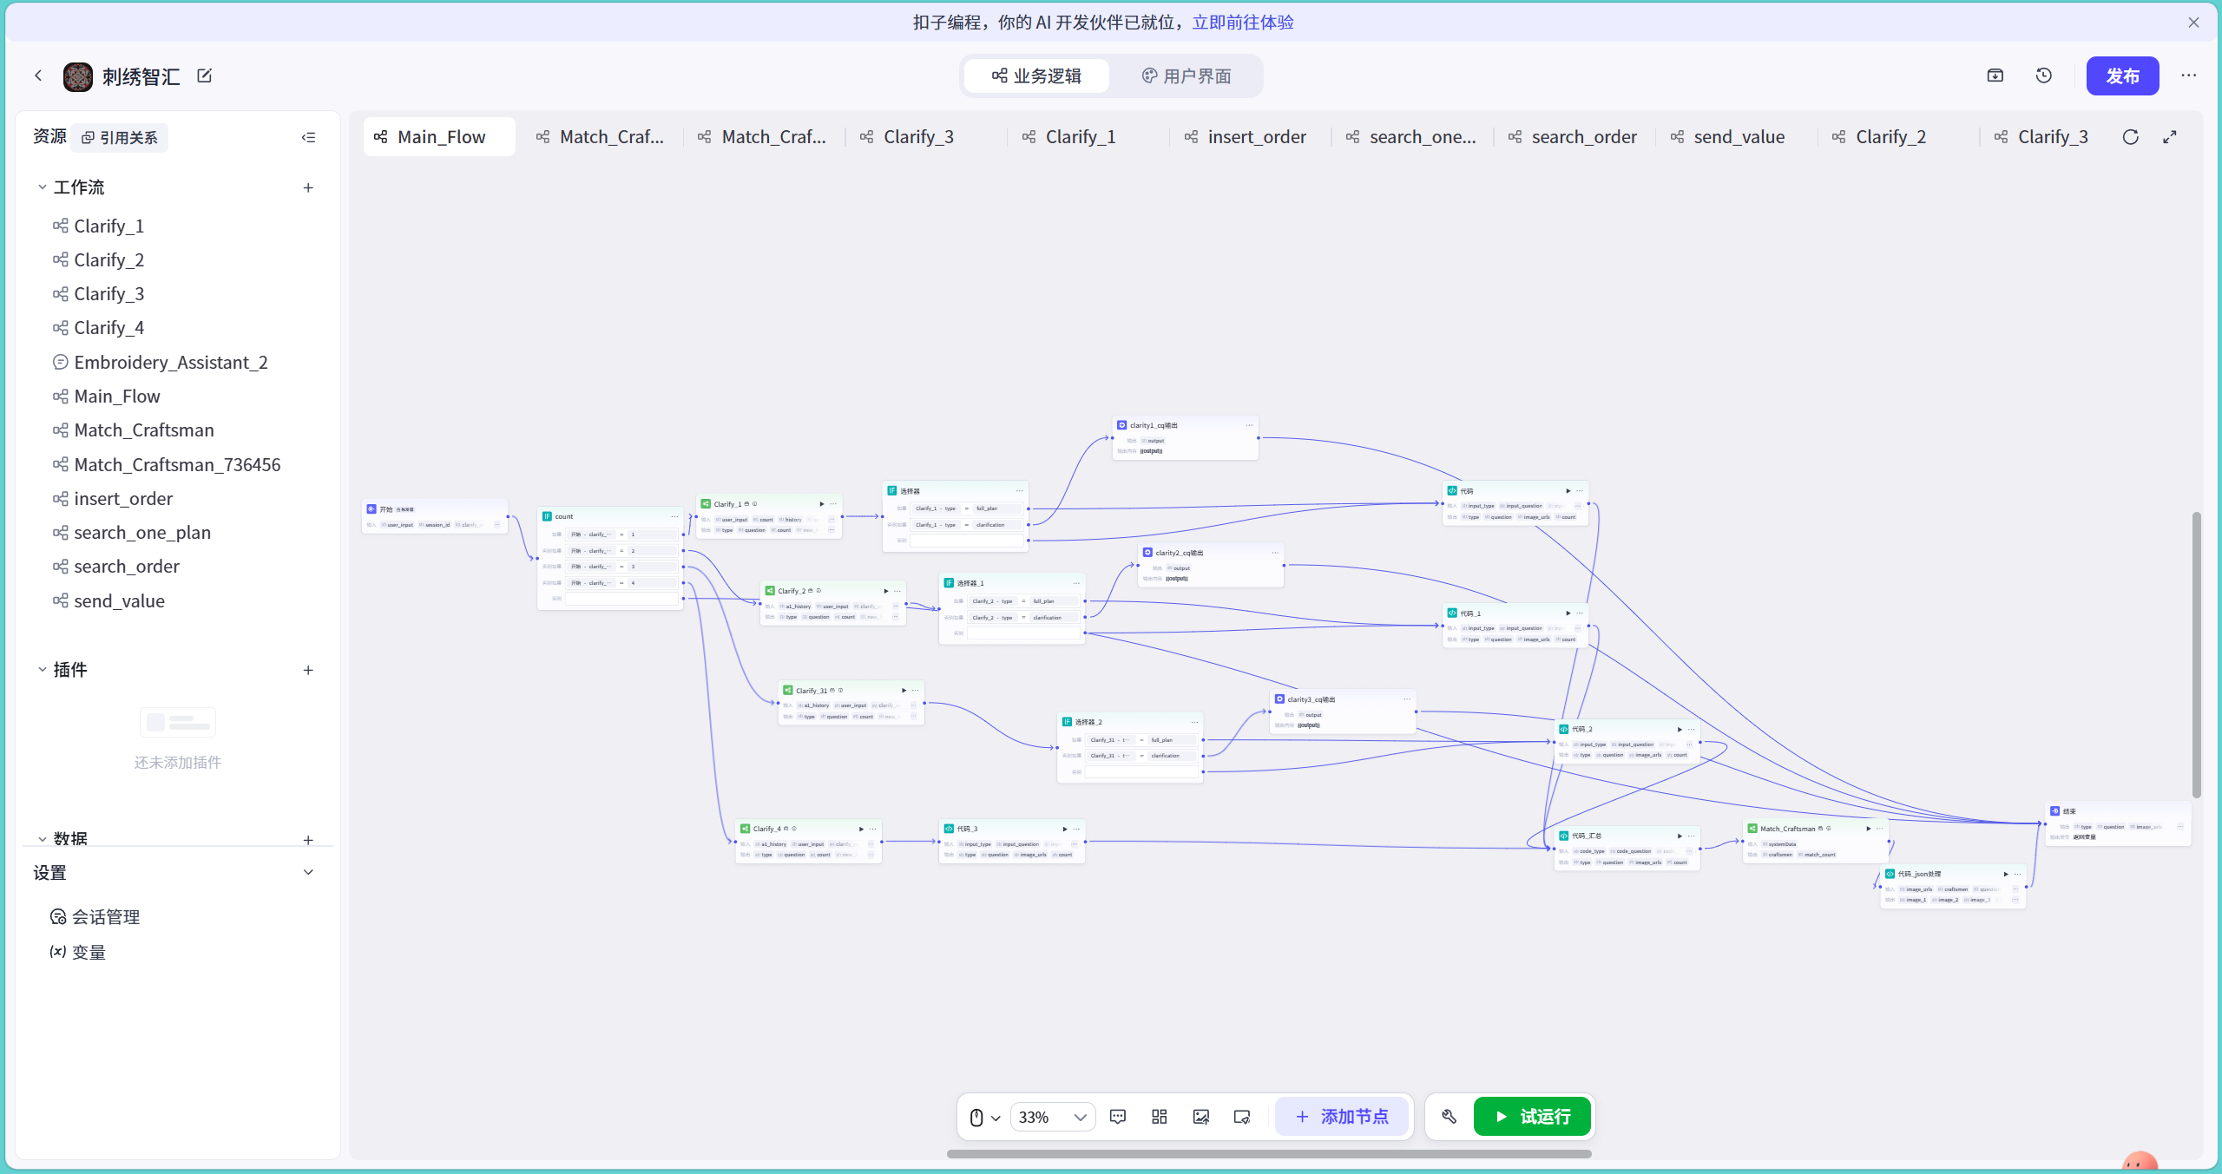
Task: Follow the 立即前往体验 link
Action: [1243, 23]
